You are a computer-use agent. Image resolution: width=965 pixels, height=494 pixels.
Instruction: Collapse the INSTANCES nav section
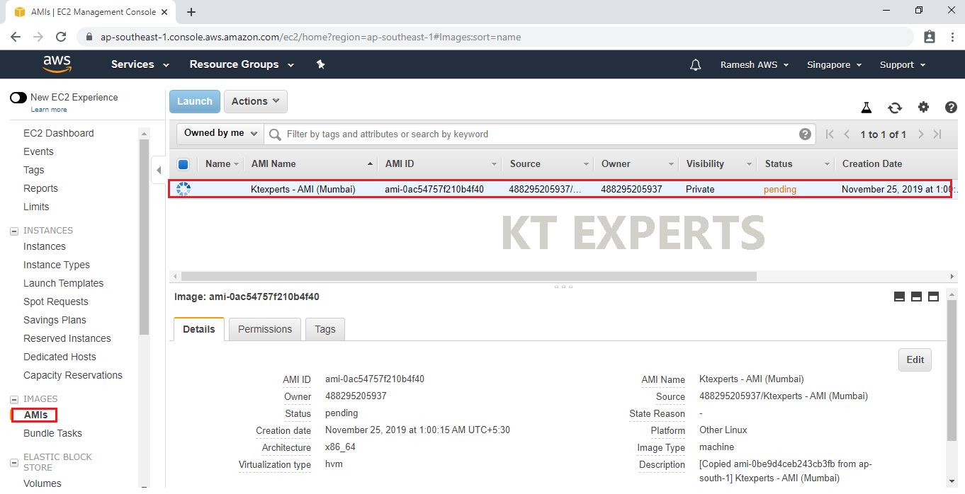13,231
